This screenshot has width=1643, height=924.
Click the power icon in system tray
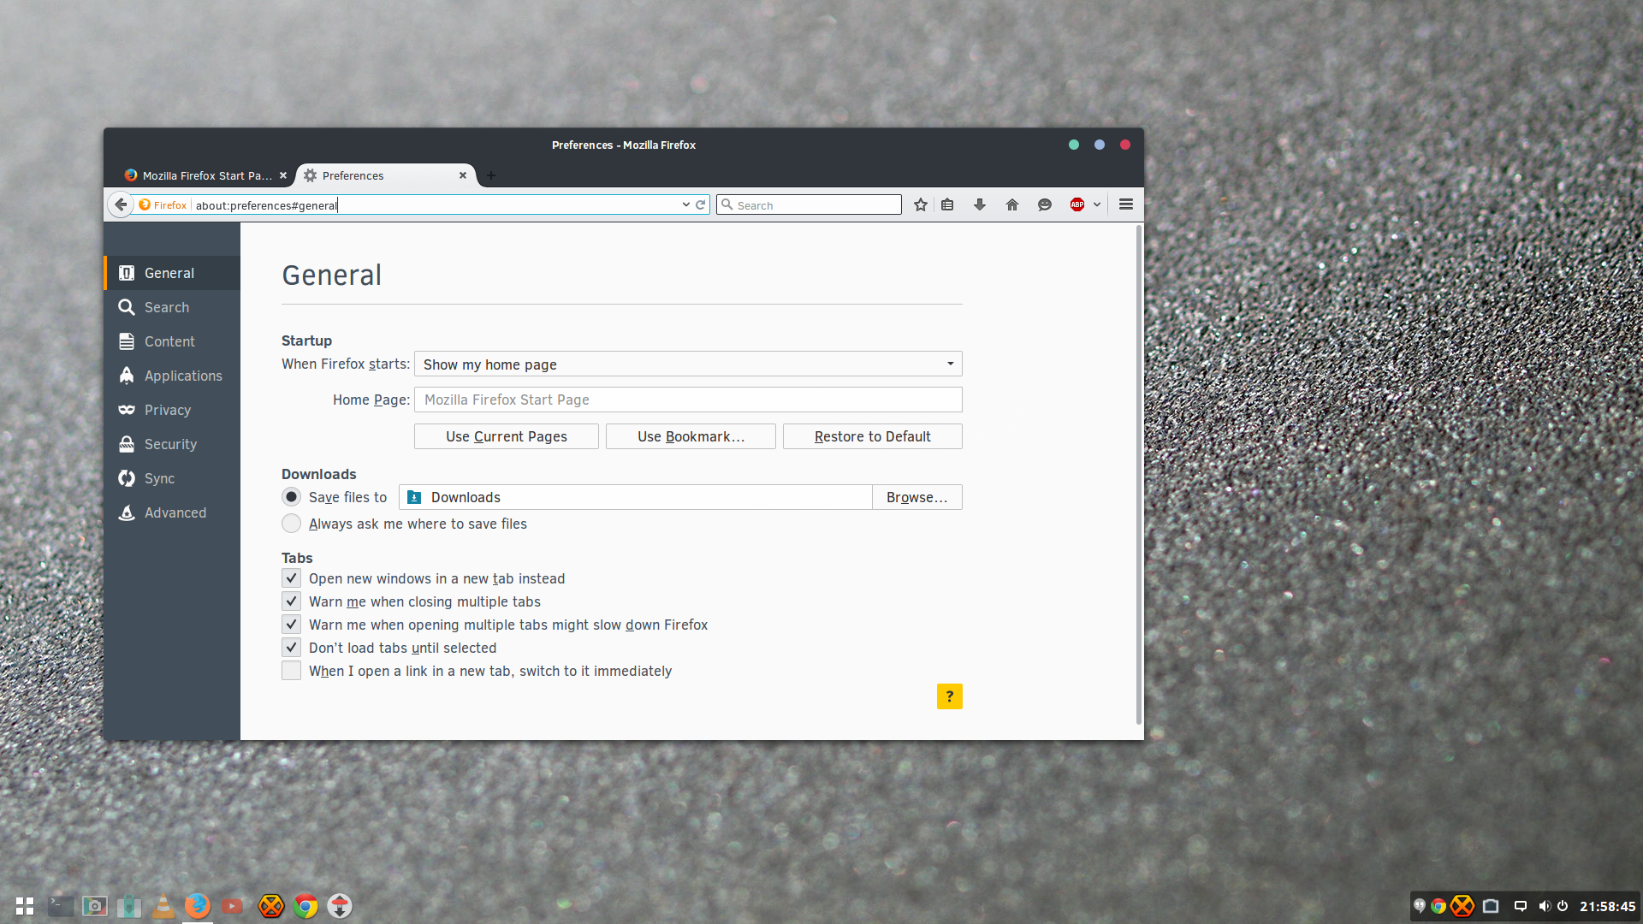pos(1563,906)
